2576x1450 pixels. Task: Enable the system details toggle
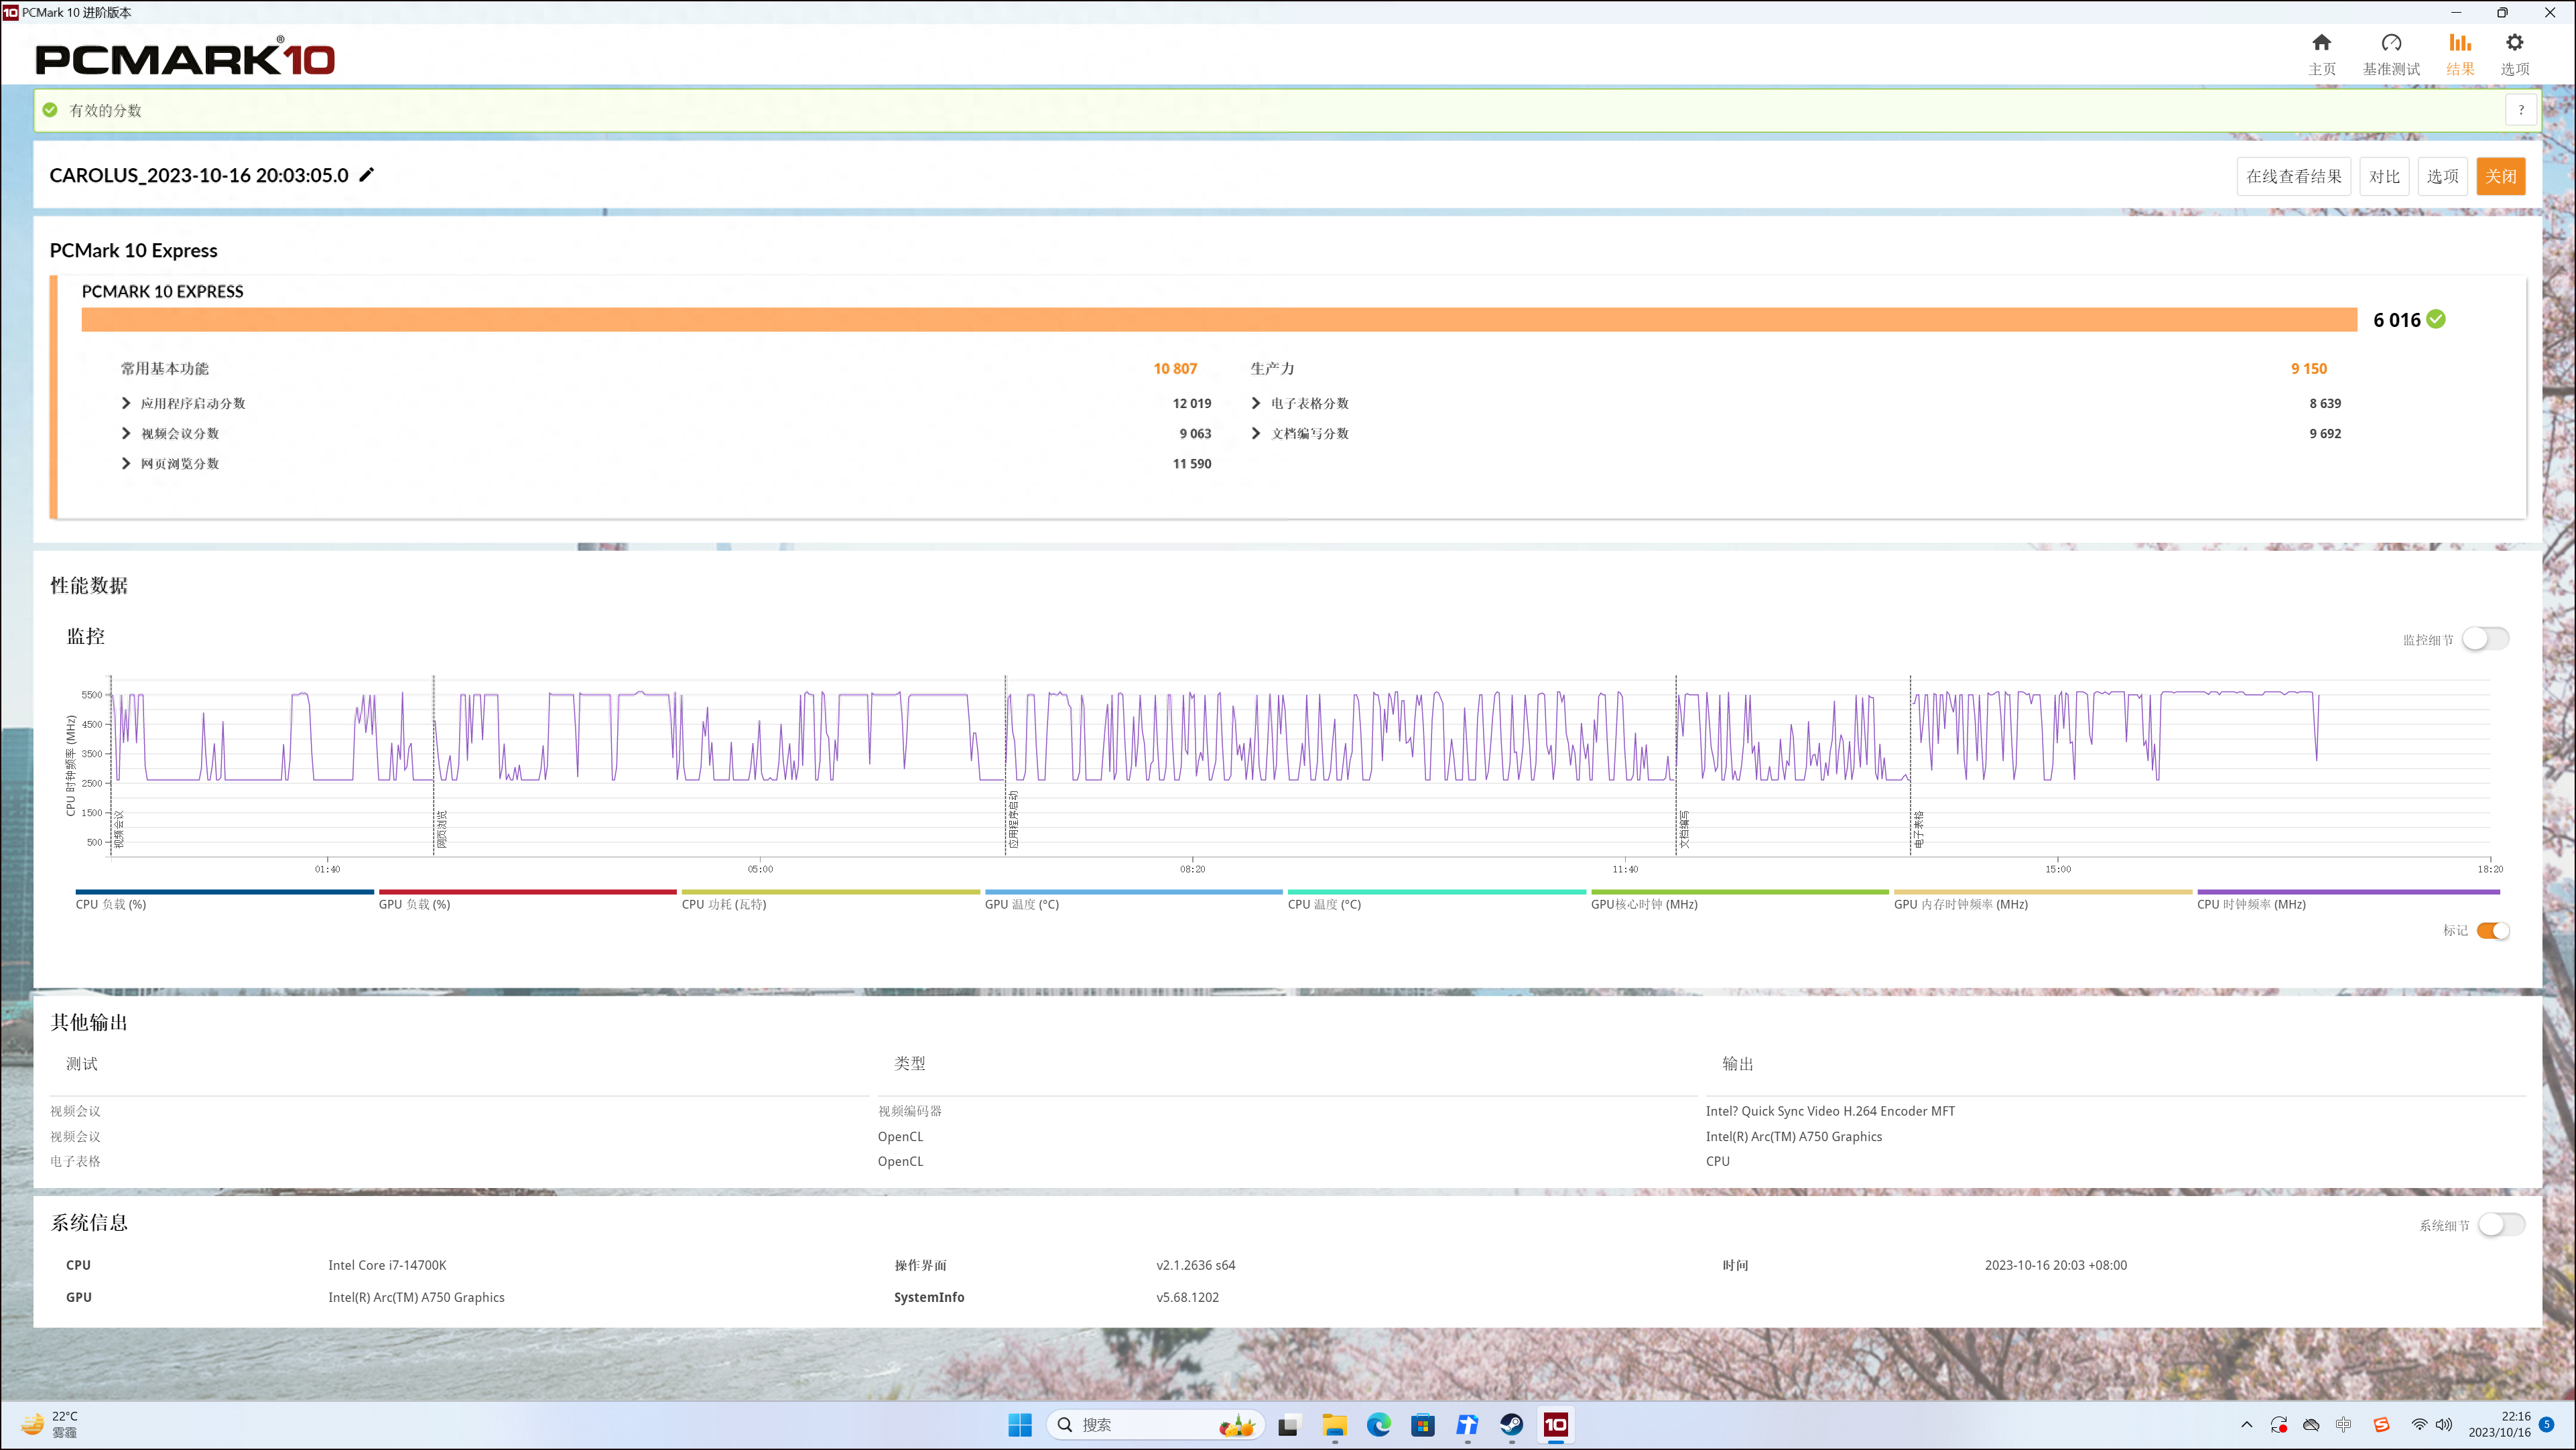(2501, 1225)
